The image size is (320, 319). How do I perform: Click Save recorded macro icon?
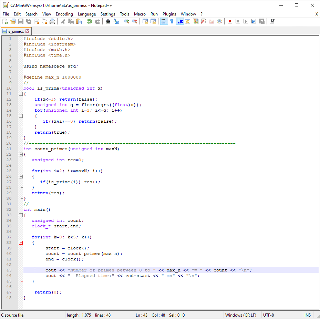tap(262, 21)
